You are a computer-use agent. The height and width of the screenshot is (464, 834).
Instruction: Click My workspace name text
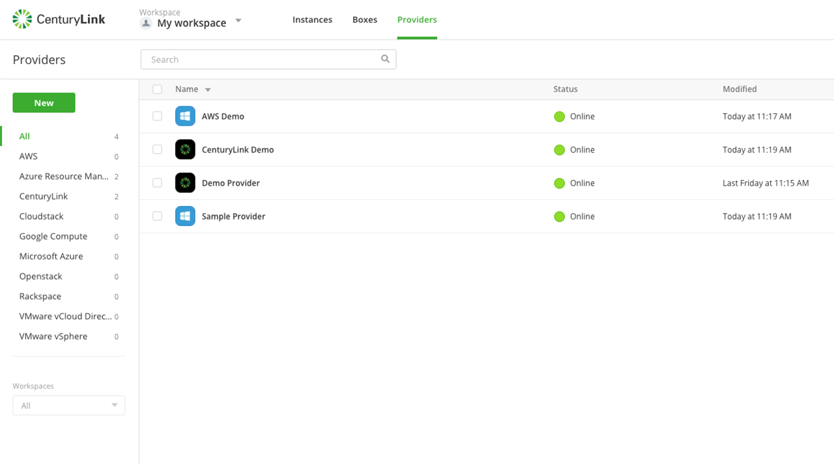coord(192,23)
